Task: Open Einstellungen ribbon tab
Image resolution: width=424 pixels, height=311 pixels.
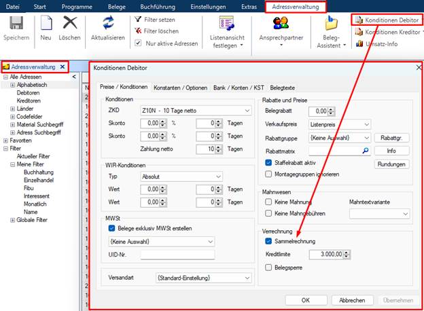Action: click(x=208, y=7)
